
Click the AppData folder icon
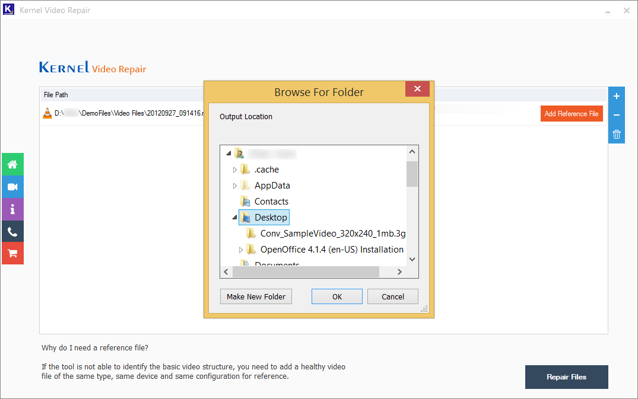pyautogui.click(x=245, y=186)
